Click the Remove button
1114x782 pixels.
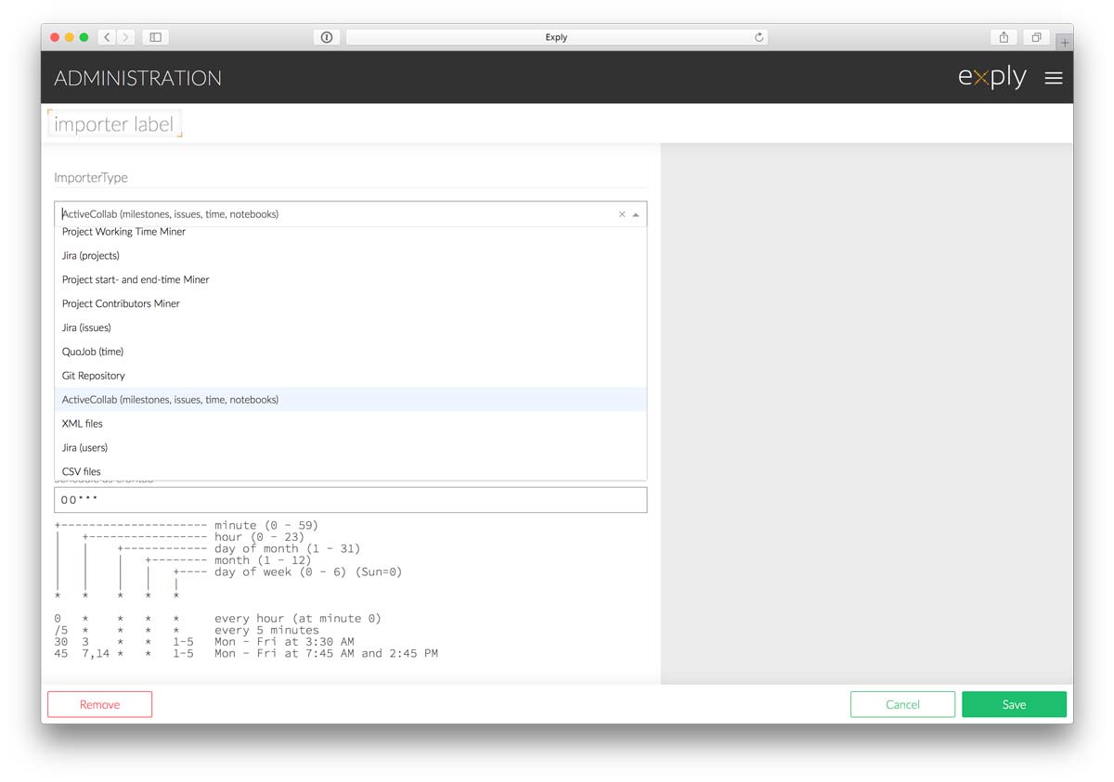[x=99, y=704]
